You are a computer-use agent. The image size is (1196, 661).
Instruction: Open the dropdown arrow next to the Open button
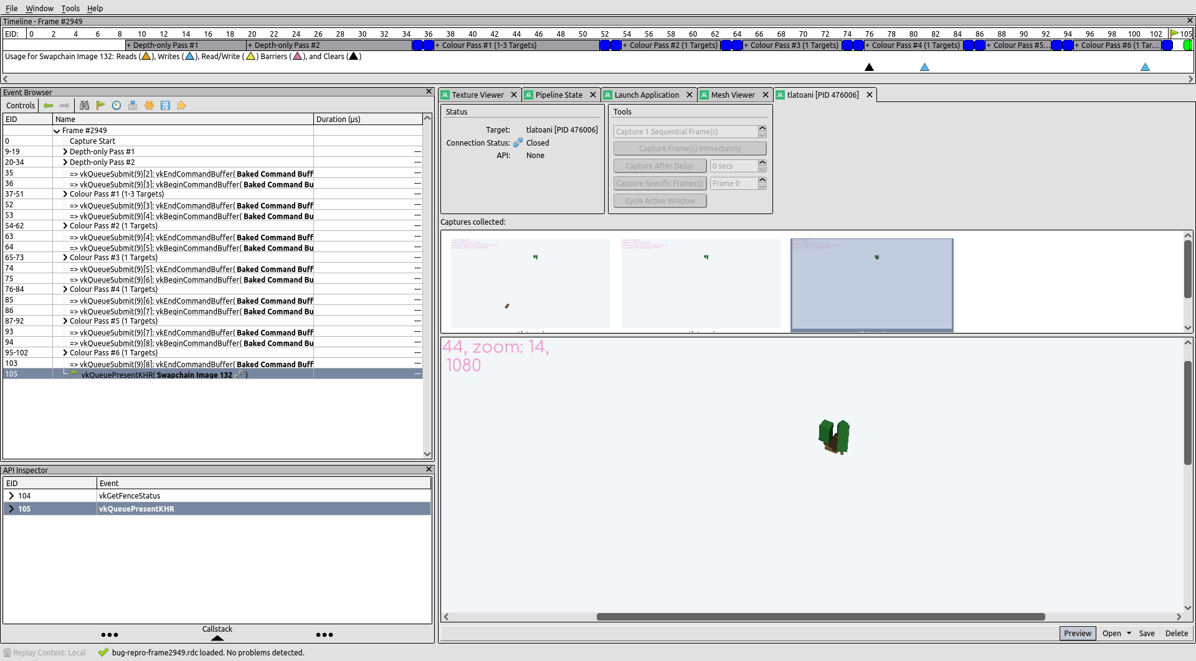[x=1129, y=633]
